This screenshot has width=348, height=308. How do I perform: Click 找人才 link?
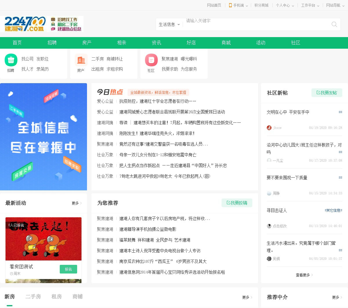[27, 69]
